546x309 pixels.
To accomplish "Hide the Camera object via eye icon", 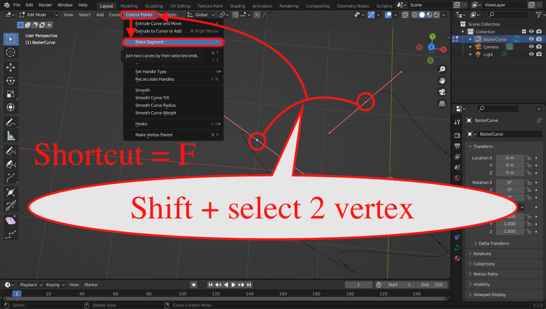I will (531, 47).
